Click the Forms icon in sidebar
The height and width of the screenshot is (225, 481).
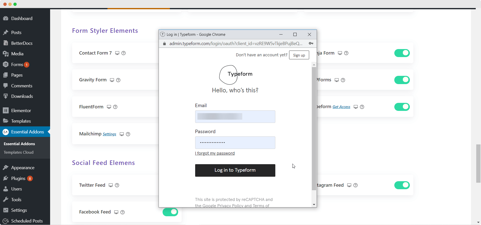tap(6, 65)
